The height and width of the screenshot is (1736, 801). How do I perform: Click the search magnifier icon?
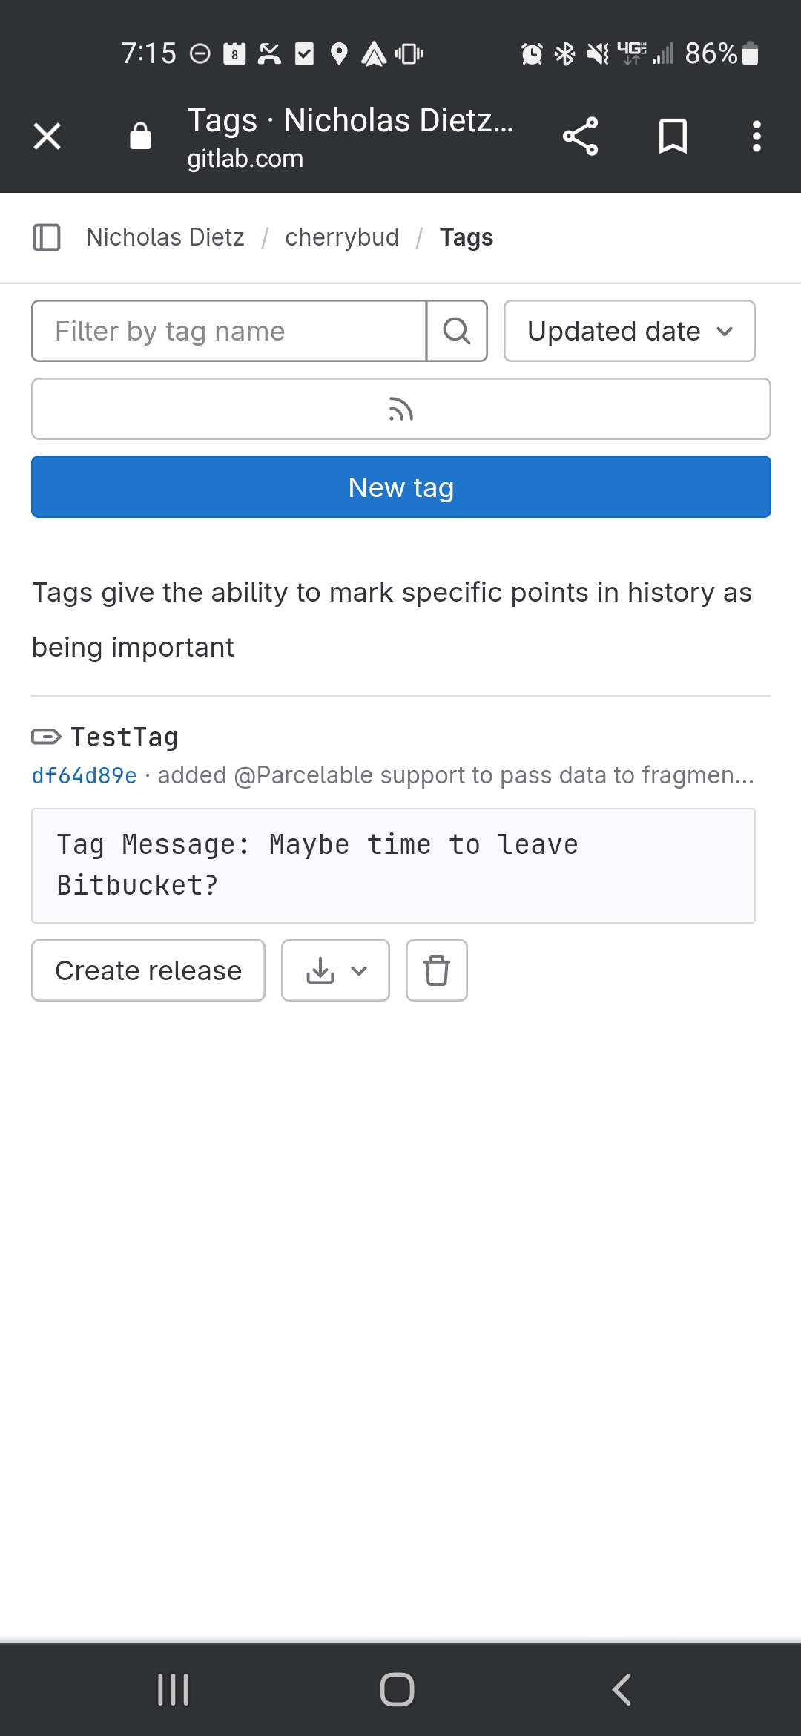pos(456,331)
